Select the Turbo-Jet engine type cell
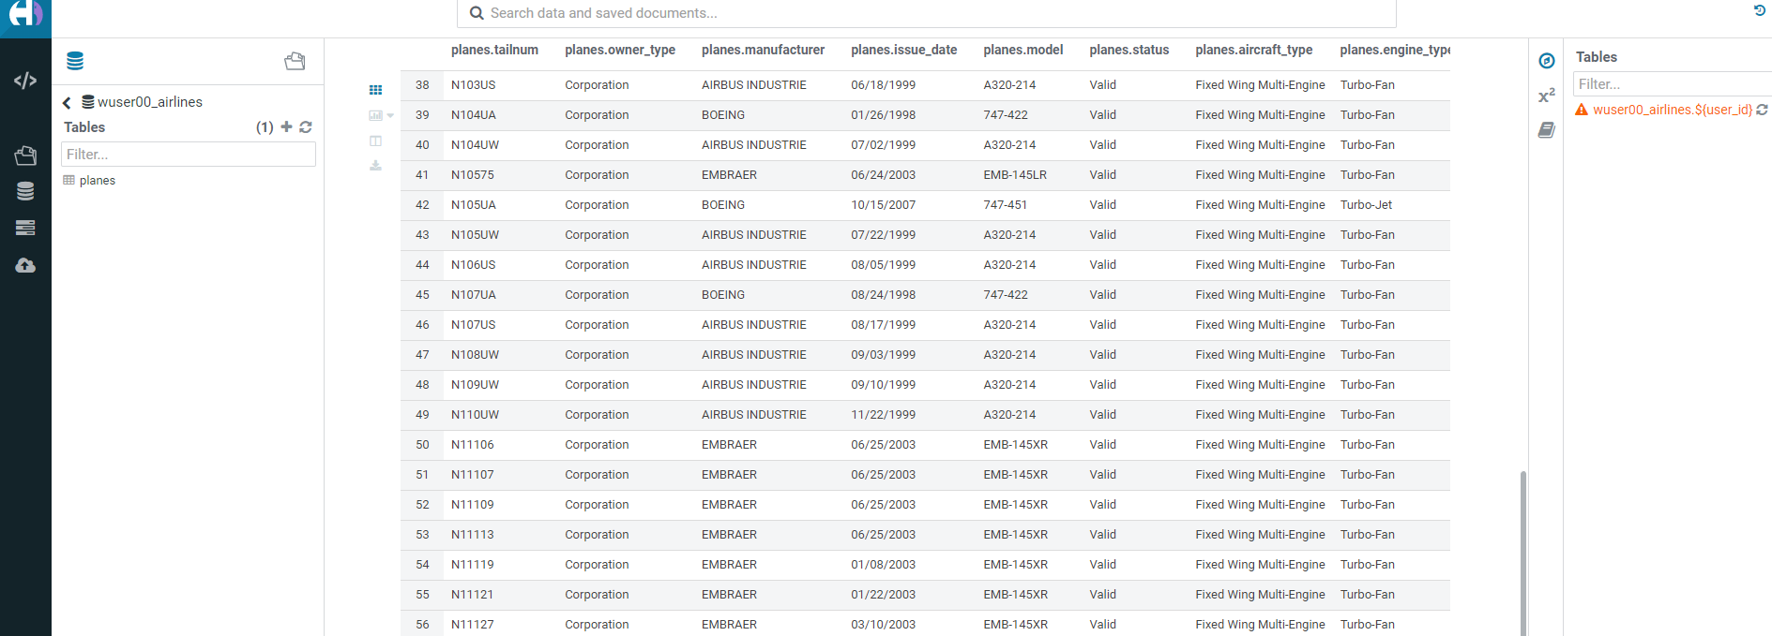 (1366, 205)
